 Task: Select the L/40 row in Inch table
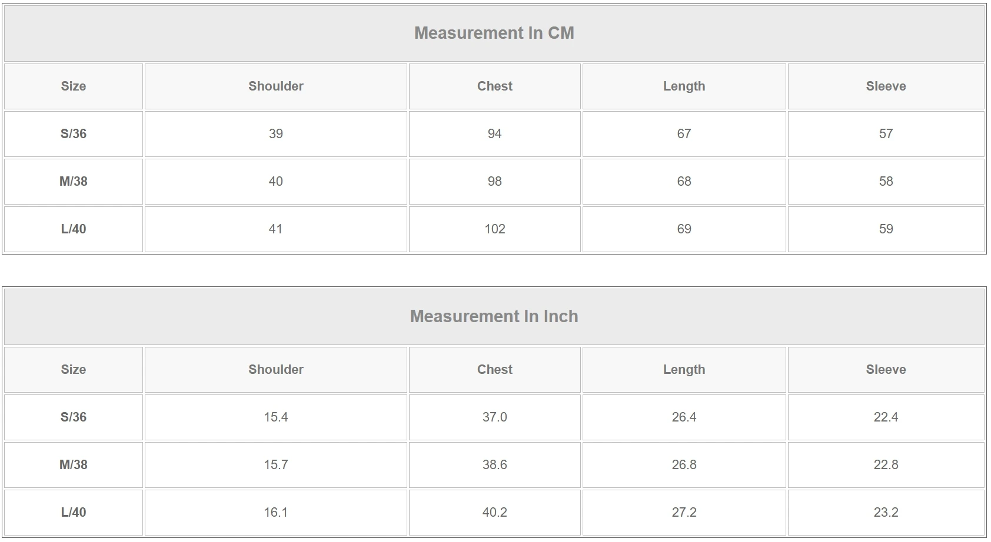click(74, 513)
